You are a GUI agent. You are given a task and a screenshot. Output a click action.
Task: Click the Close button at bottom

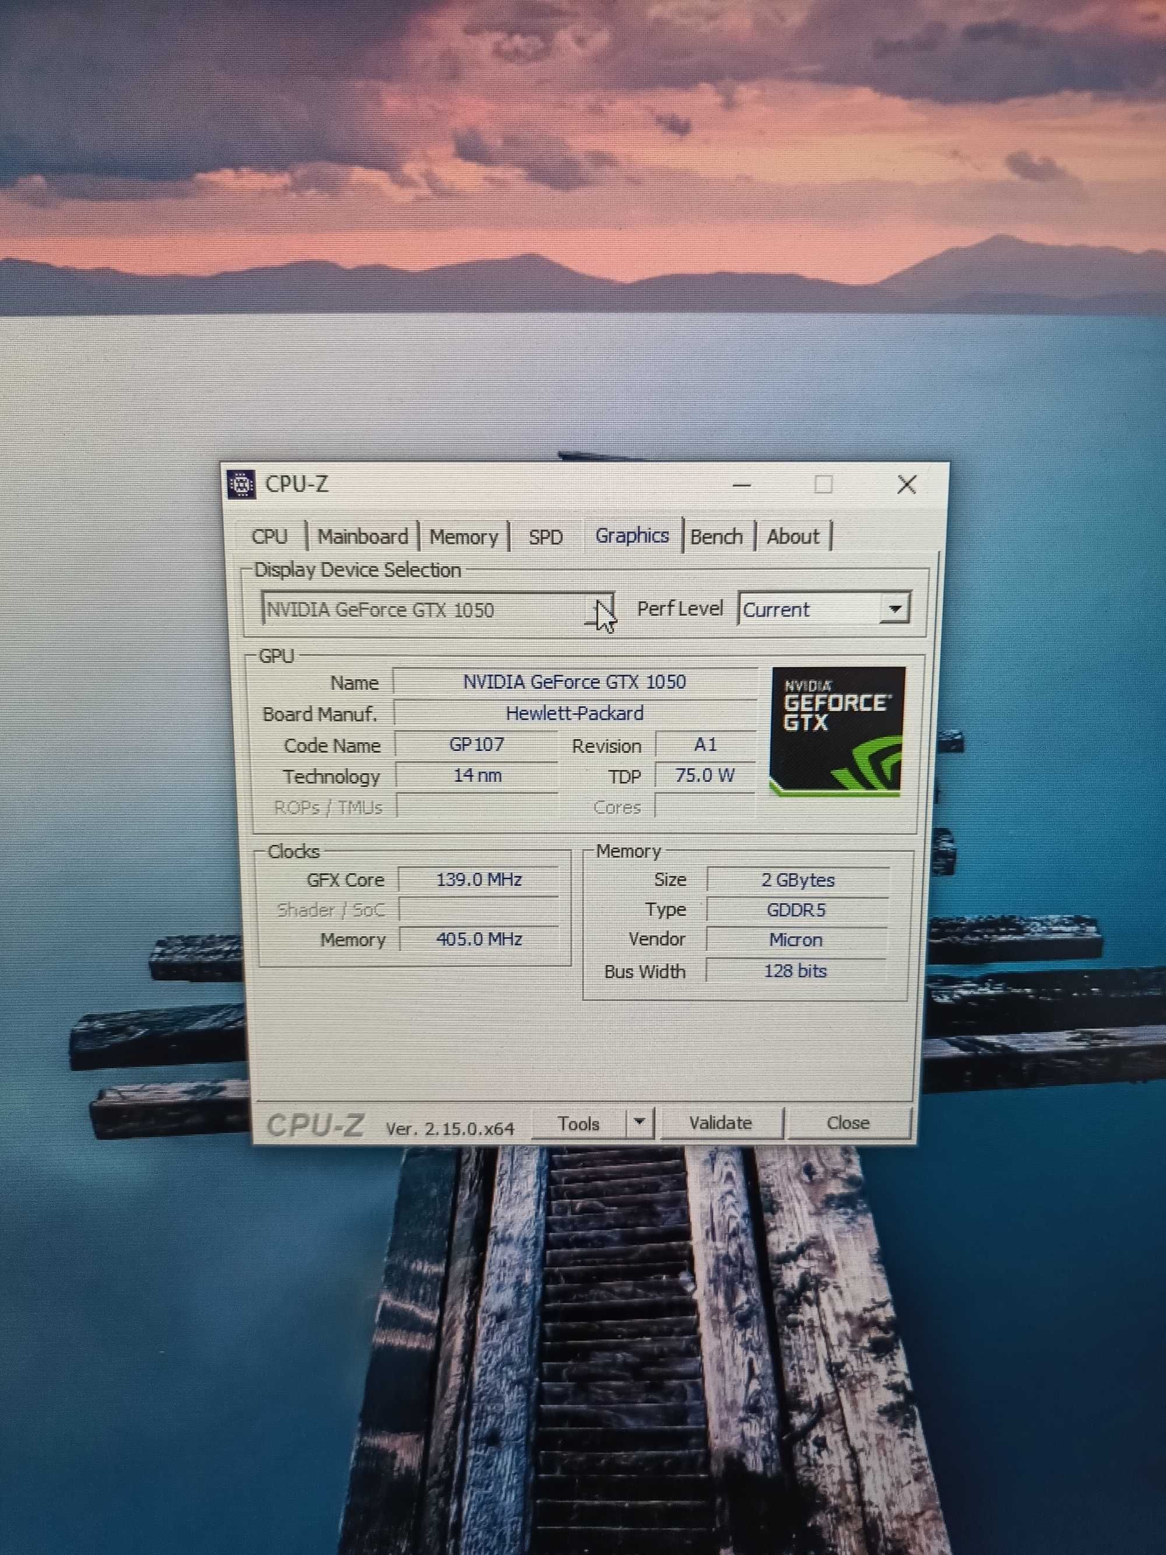[x=848, y=1122]
